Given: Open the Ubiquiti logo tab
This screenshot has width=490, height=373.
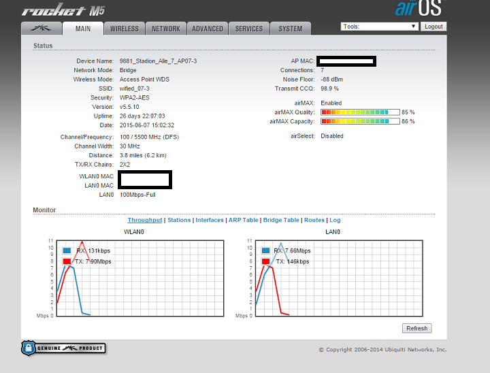Looking at the screenshot, I should click(42, 29).
